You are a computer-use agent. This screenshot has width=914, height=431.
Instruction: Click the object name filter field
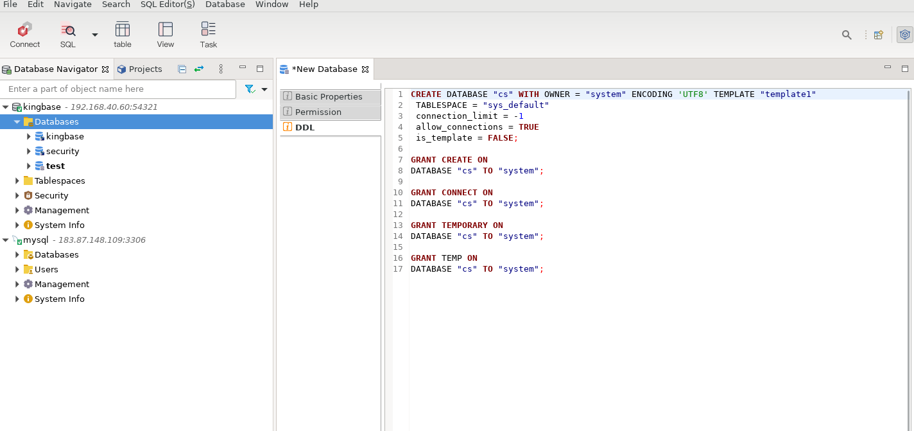(x=119, y=89)
